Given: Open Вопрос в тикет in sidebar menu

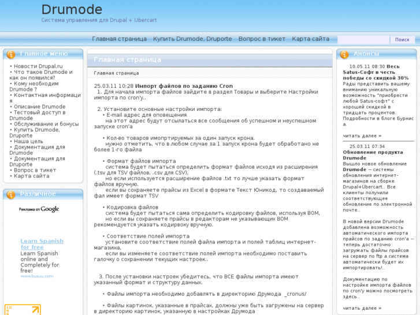Looking at the screenshot, I should (35, 171).
